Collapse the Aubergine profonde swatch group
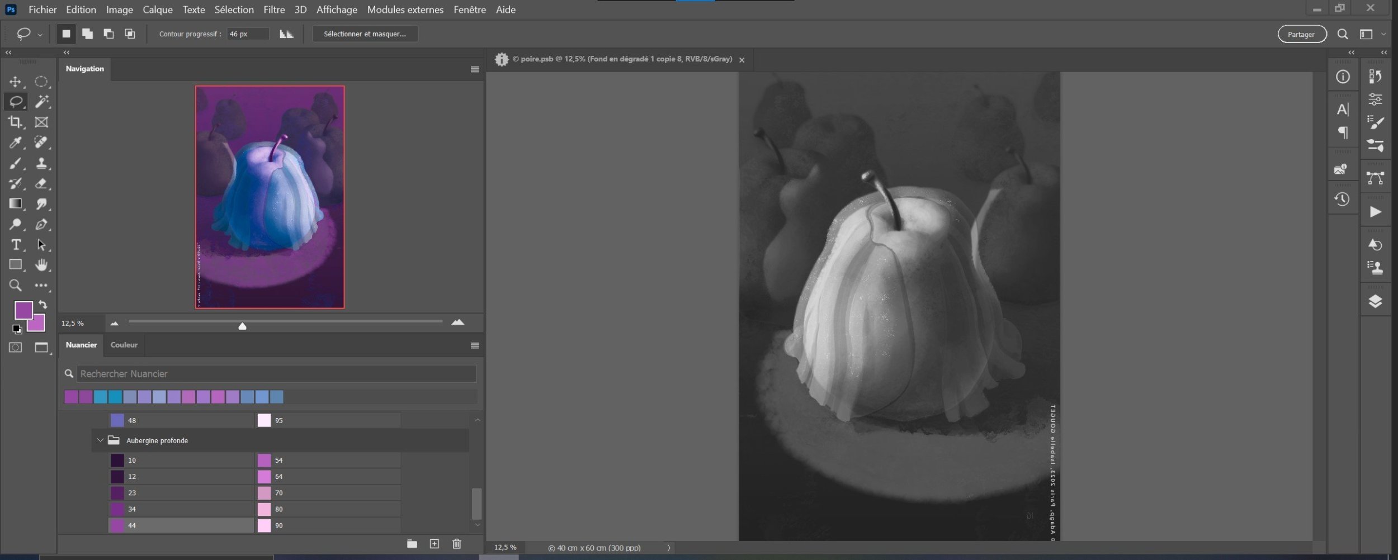Screen dimensions: 1398x560 point(101,440)
